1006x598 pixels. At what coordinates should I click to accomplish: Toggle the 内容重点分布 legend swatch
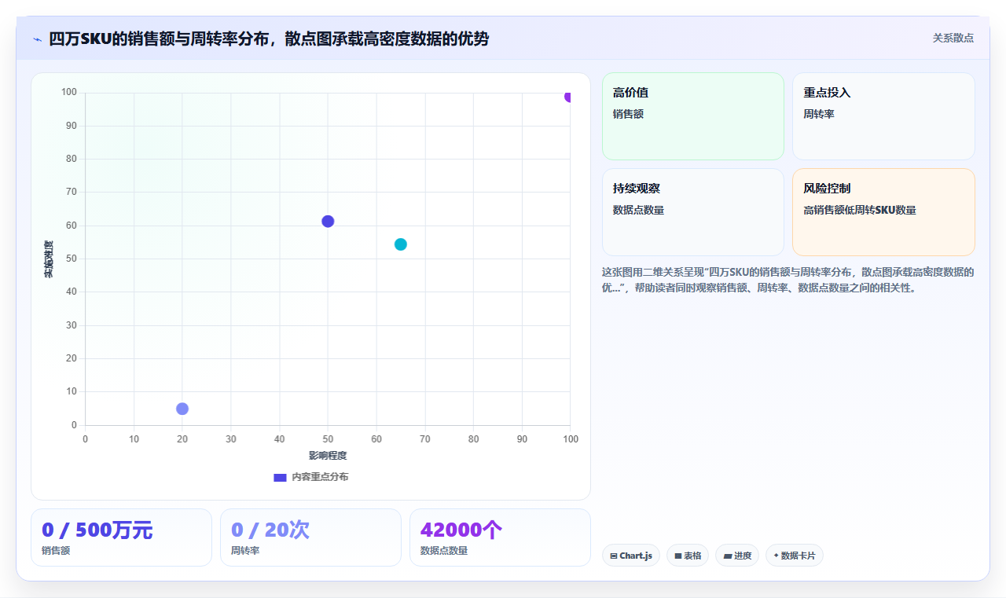click(x=280, y=477)
